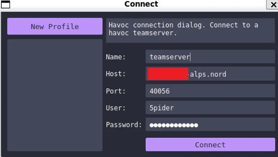Click the purple Connect button
The image size is (278, 157).
click(x=210, y=145)
